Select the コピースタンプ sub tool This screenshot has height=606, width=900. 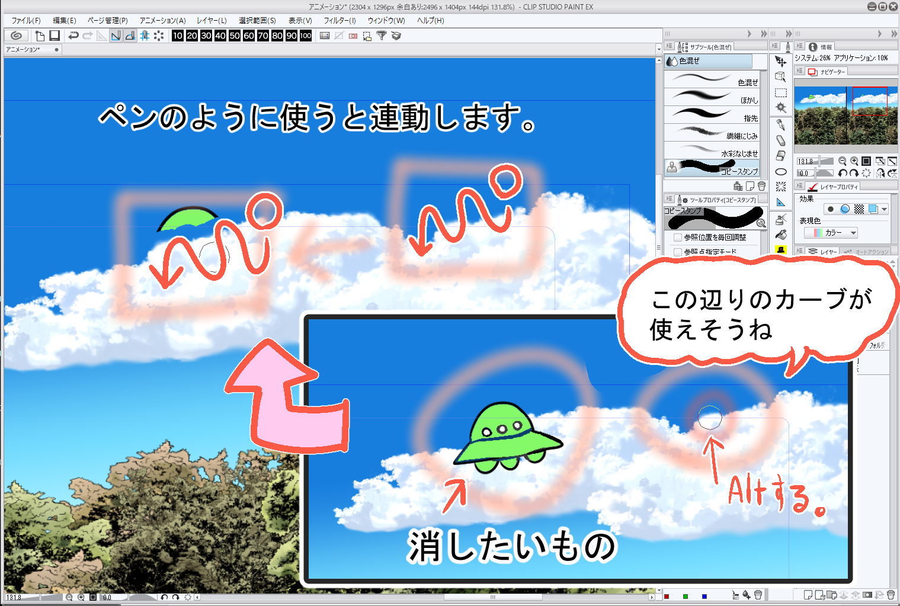pos(712,168)
